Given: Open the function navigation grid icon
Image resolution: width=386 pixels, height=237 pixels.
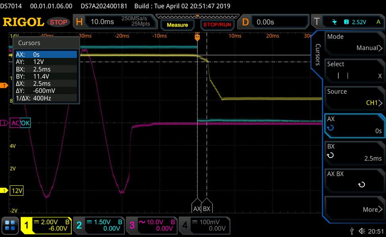Looking at the screenshot, I should pos(10,225).
